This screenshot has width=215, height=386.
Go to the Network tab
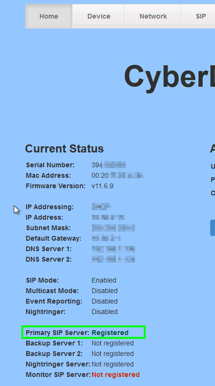click(153, 16)
